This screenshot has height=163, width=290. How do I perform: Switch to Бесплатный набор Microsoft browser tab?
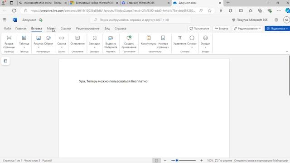[94, 3]
